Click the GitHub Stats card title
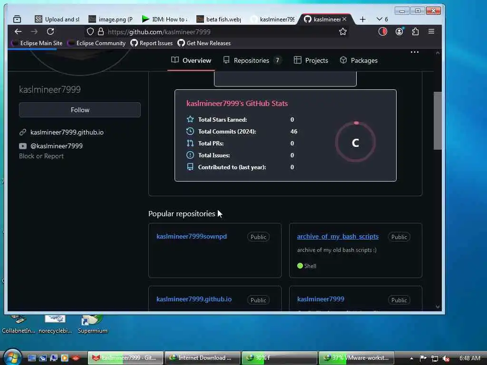This screenshot has height=365, width=487. click(x=237, y=103)
